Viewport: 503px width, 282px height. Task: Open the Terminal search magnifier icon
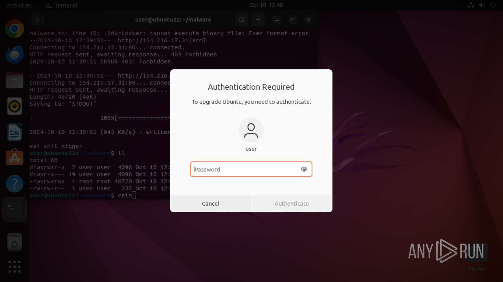[x=242, y=20]
